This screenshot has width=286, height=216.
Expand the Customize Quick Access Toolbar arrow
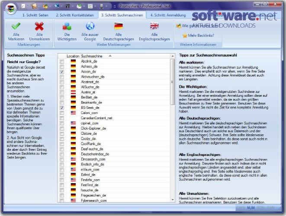pos(115,6)
